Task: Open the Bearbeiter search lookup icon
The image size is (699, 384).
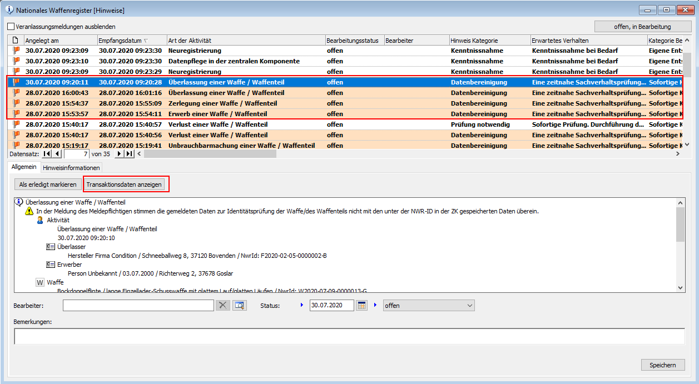Action: pos(239,305)
